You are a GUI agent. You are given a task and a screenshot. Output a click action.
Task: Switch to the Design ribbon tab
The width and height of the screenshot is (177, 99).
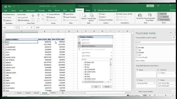pos(88,10)
